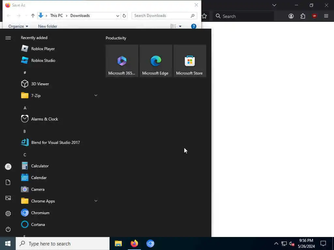The width and height of the screenshot is (334, 250).
Task: Click the Power icon in Start
Action: point(8,229)
